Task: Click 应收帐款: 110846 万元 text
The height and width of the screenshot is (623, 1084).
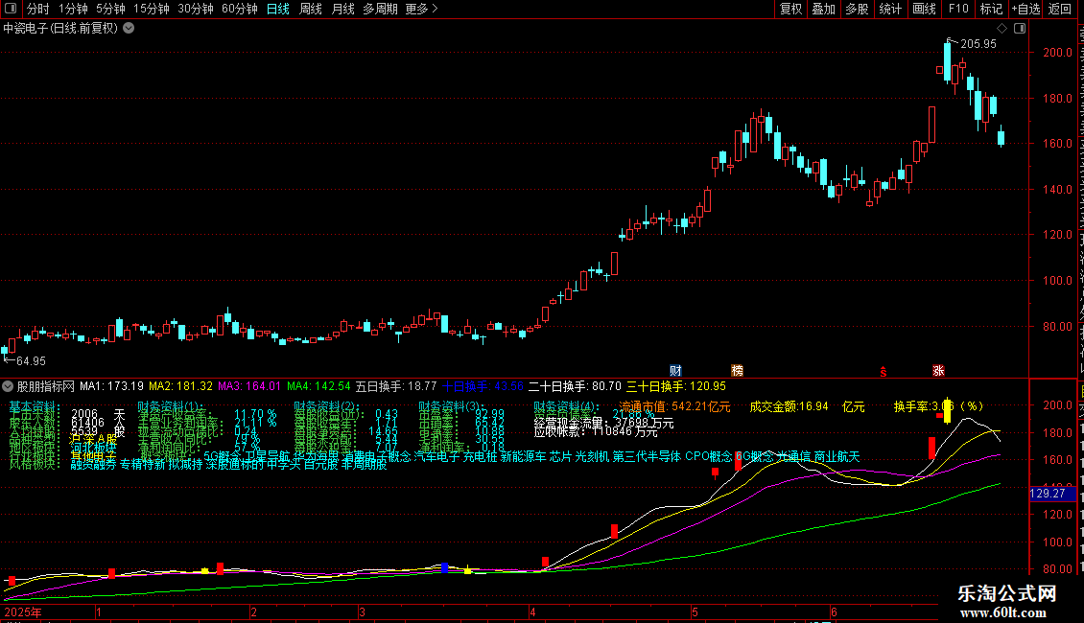Action: tap(596, 431)
